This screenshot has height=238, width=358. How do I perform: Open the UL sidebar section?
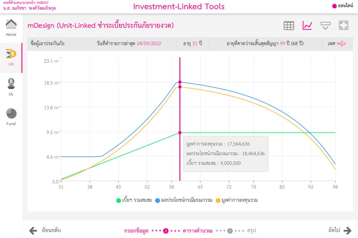11,87
